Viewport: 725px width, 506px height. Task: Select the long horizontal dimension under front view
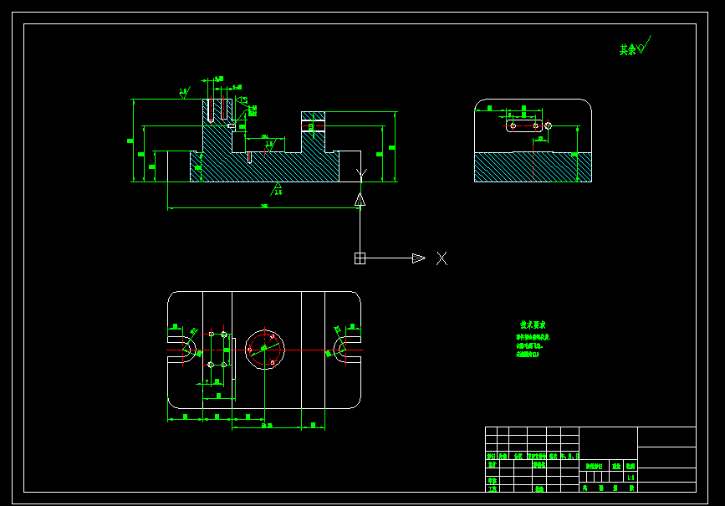[x=264, y=207]
